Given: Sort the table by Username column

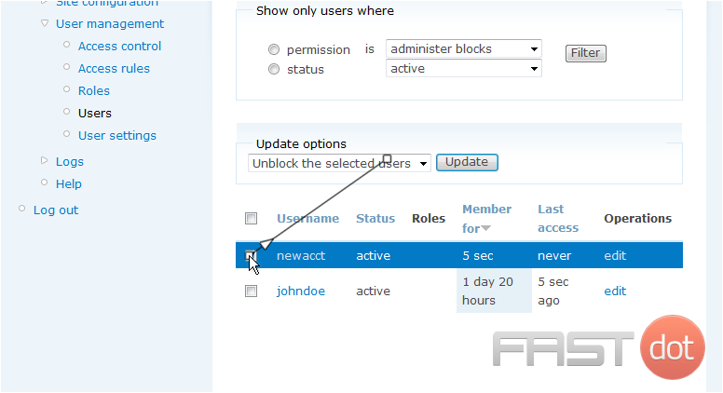Looking at the screenshot, I should coord(308,218).
